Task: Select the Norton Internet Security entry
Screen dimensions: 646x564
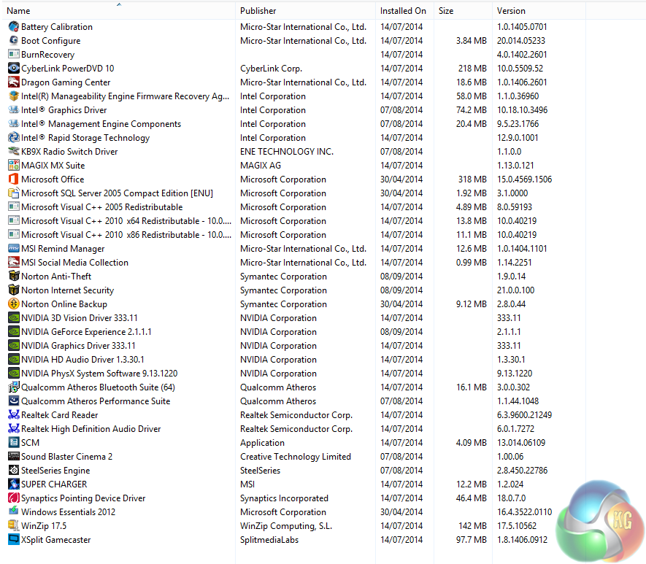Action: [x=68, y=290]
